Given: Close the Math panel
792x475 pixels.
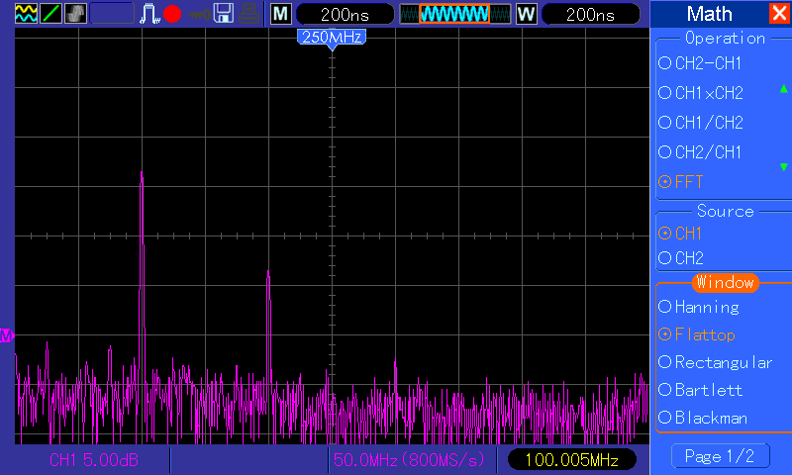Looking at the screenshot, I should (779, 13).
